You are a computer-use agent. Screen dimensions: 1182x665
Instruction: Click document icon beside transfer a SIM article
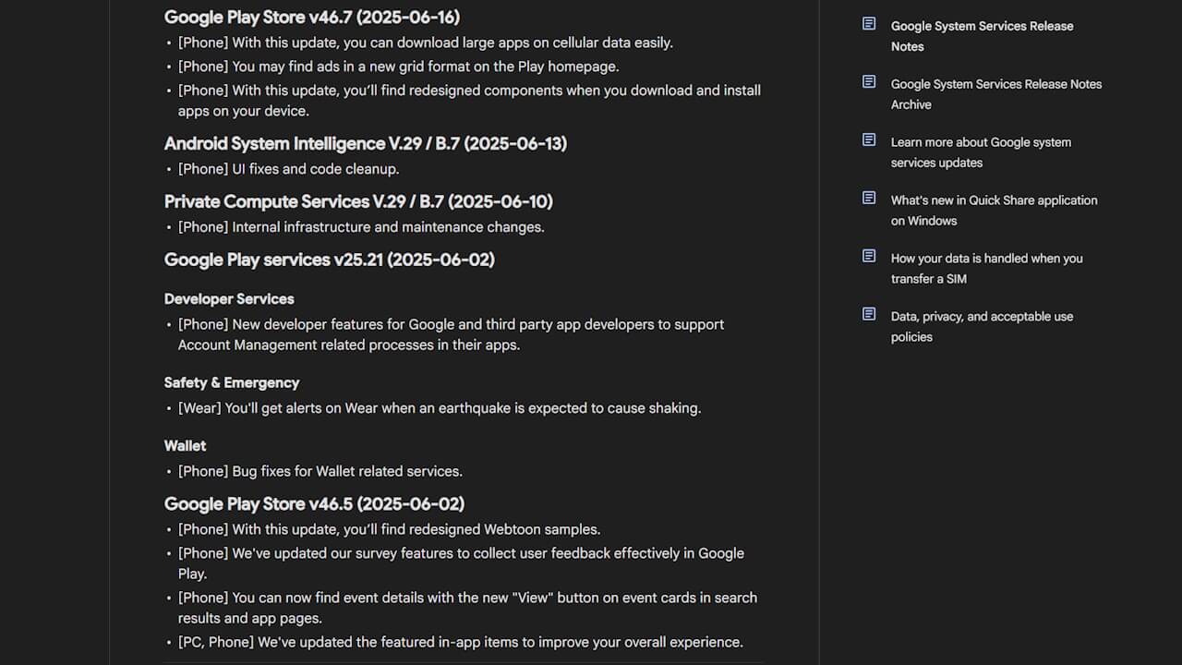869,256
